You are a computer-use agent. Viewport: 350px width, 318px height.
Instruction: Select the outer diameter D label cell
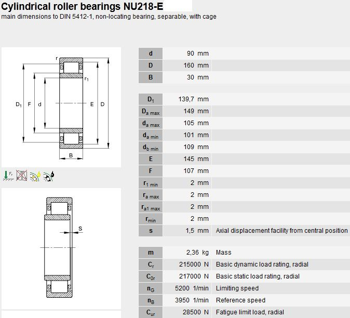pos(151,65)
